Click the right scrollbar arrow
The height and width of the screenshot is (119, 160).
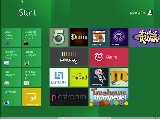point(155,118)
